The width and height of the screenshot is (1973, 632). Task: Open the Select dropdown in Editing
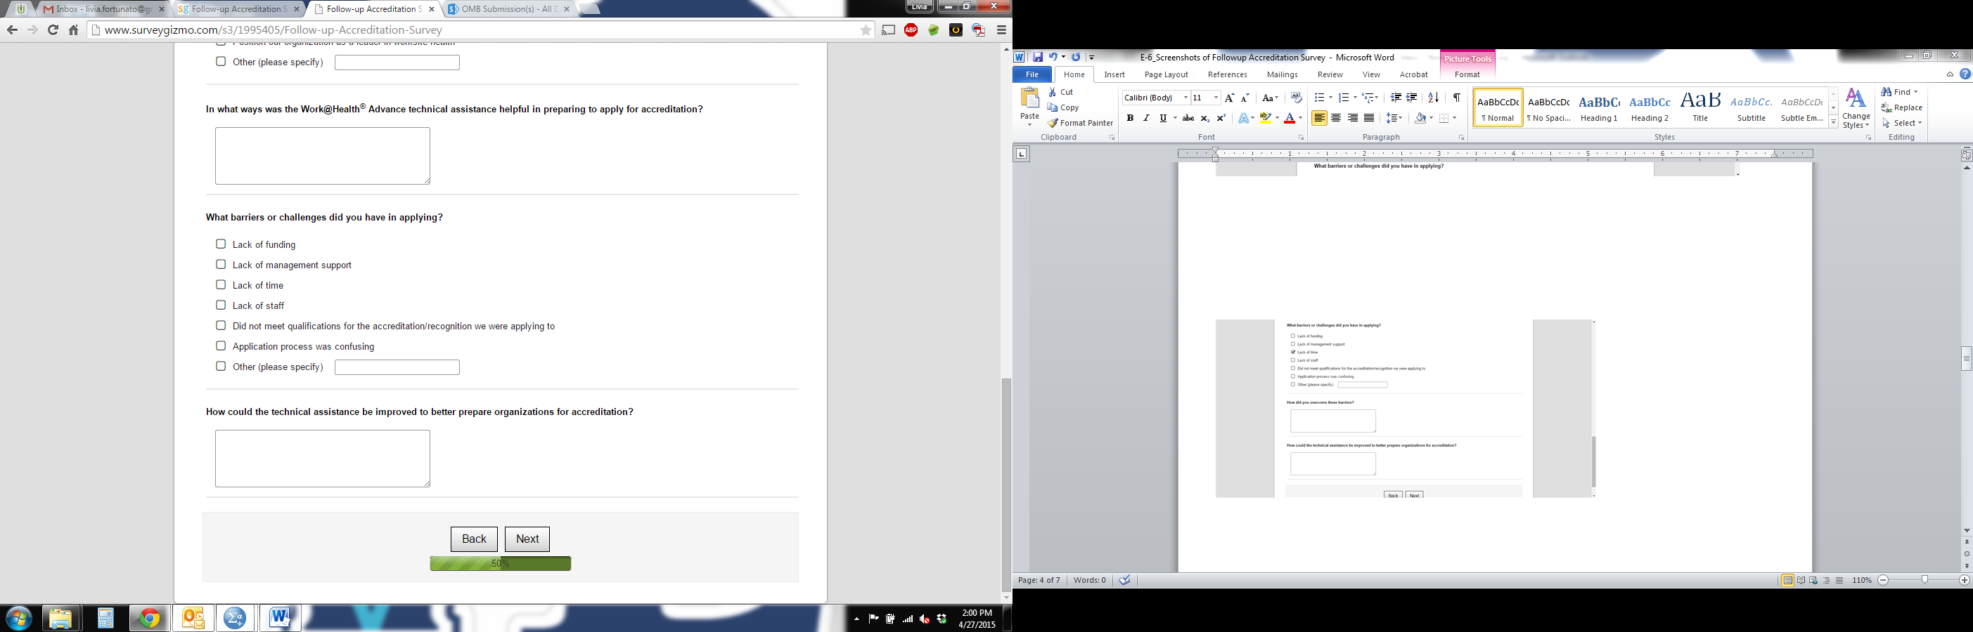[1902, 123]
